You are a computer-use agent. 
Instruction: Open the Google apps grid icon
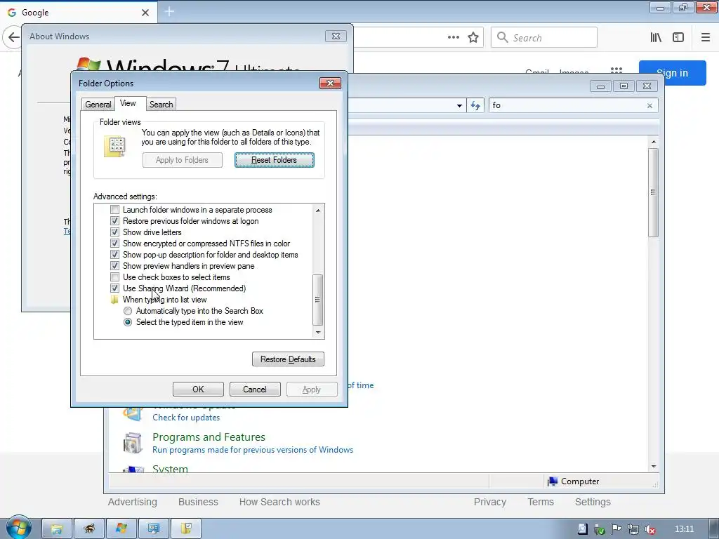(x=616, y=70)
